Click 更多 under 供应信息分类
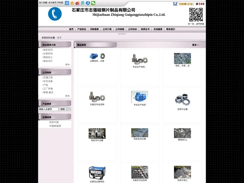 [67, 64]
